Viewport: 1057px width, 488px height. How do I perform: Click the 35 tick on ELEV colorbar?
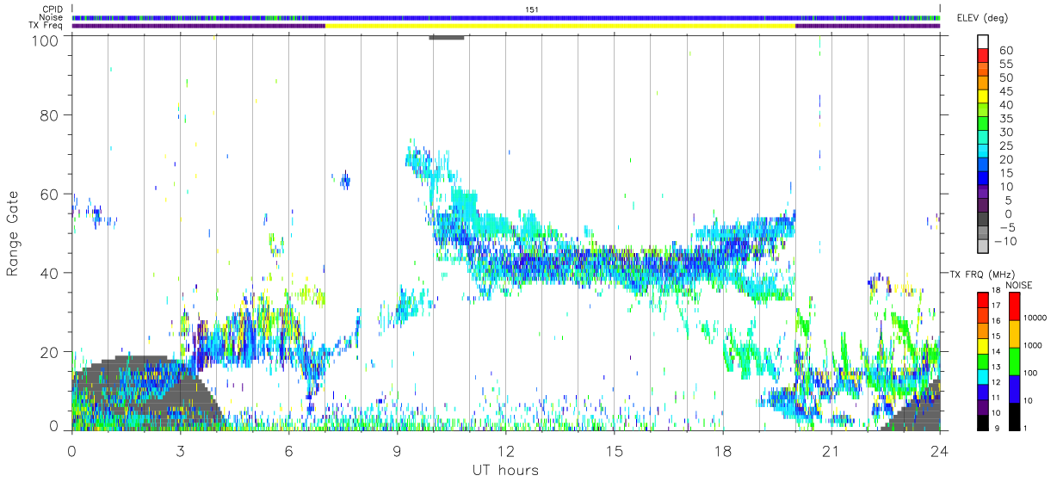[x=1005, y=119]
